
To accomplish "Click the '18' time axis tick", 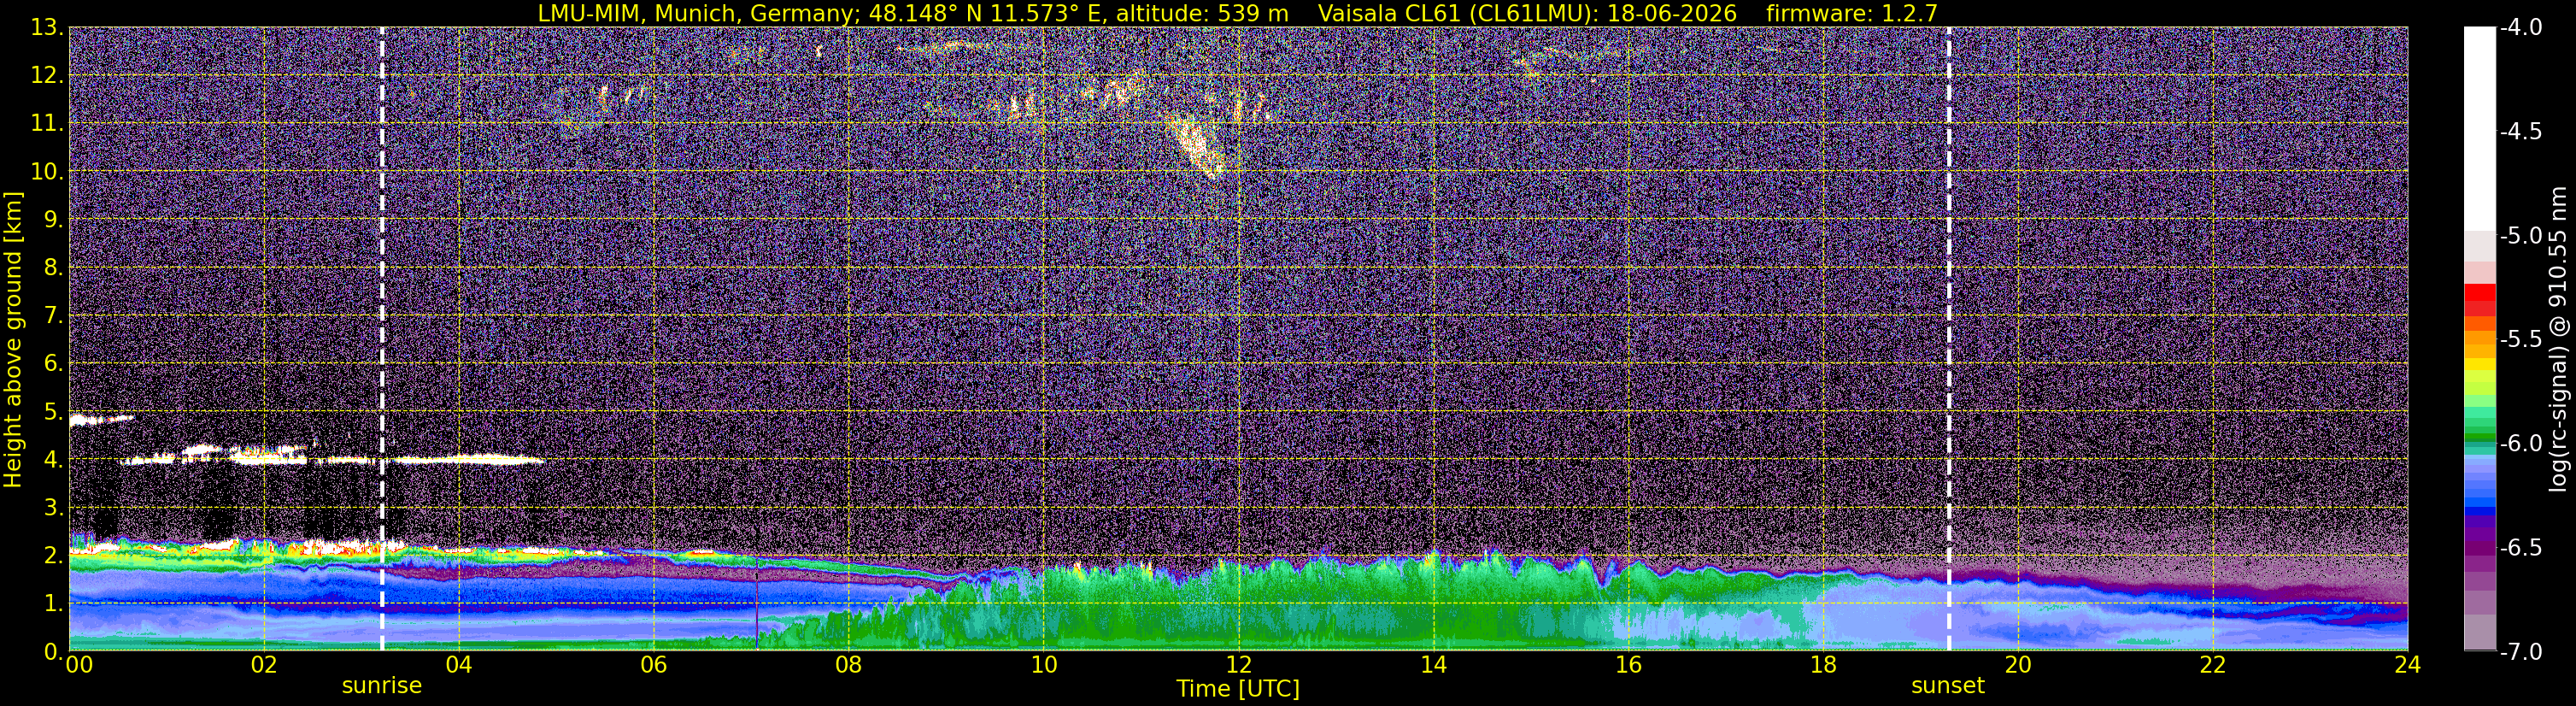I will tap(1823, 666).
